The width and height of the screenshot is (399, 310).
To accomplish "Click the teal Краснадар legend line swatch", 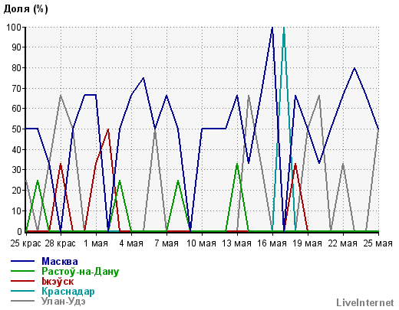I will click(22, 291).
